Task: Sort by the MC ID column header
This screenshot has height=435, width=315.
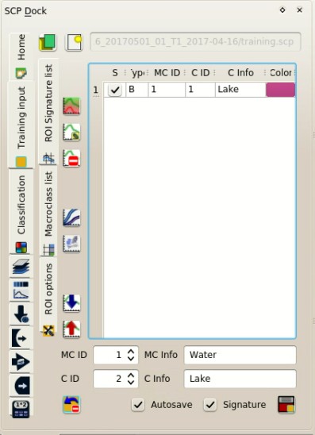Action: tap(167, 73)
